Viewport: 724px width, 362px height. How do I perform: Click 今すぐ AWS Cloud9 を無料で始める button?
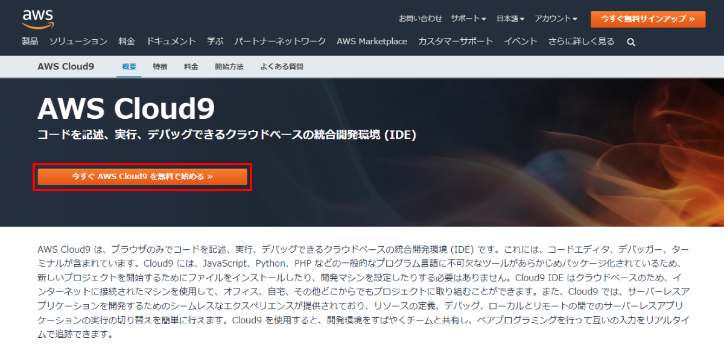tap(142, 177)
